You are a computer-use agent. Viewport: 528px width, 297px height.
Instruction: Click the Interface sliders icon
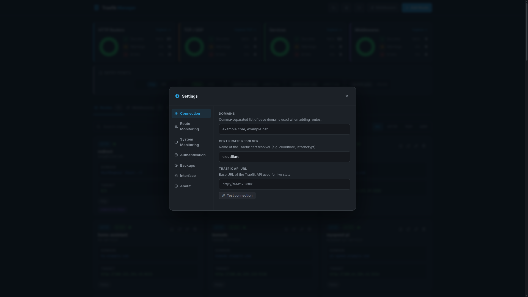(x=176, y=175)
